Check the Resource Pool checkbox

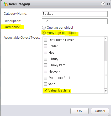pos(45,78)
